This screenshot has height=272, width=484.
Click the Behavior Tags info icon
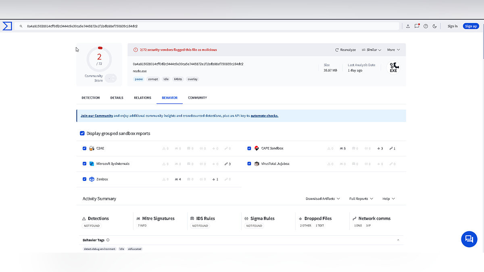108,240
